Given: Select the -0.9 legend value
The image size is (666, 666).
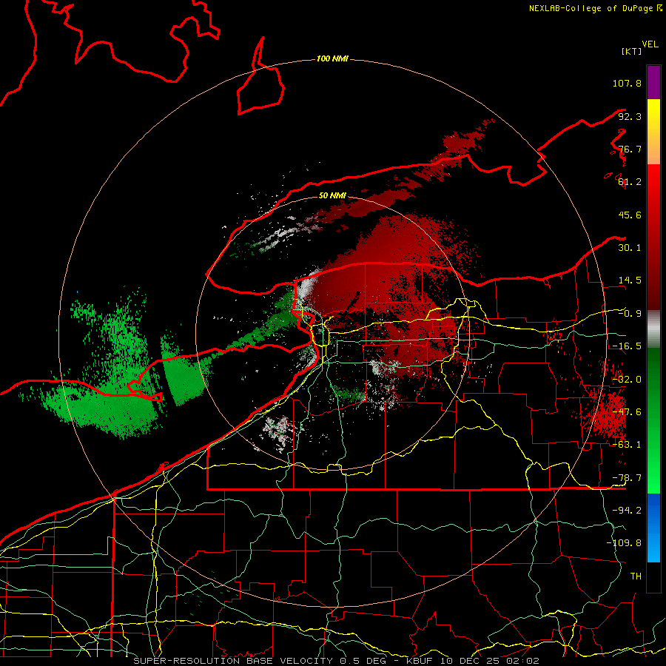Looking at the screenshot, I should tap(630, 314).
